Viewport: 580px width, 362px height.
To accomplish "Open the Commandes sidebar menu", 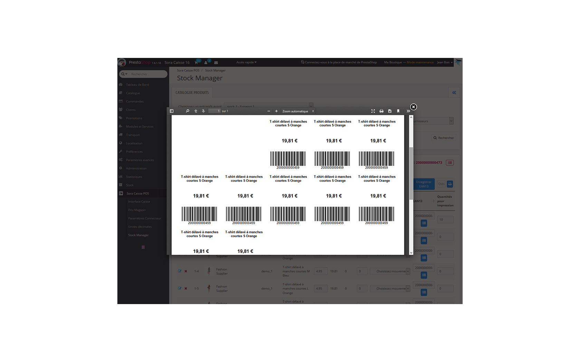I will coord(135,101).
